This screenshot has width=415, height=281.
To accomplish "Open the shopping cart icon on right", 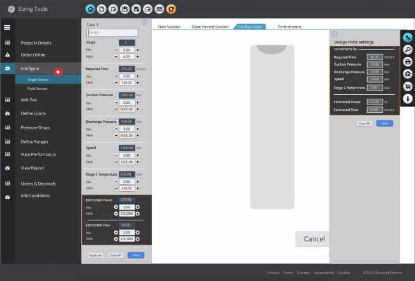I will tap(407, 87).
